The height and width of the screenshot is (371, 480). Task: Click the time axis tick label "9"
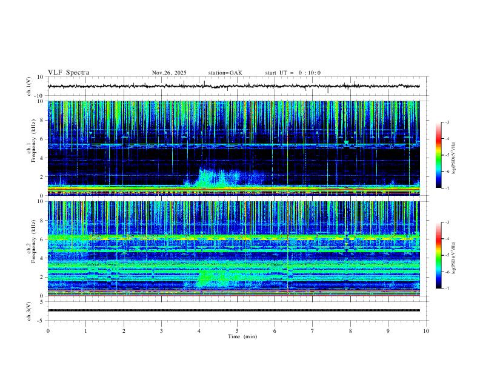pos(388,331)
